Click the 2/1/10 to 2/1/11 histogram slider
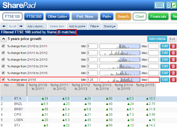177x128 pixels. coord(120,46)
